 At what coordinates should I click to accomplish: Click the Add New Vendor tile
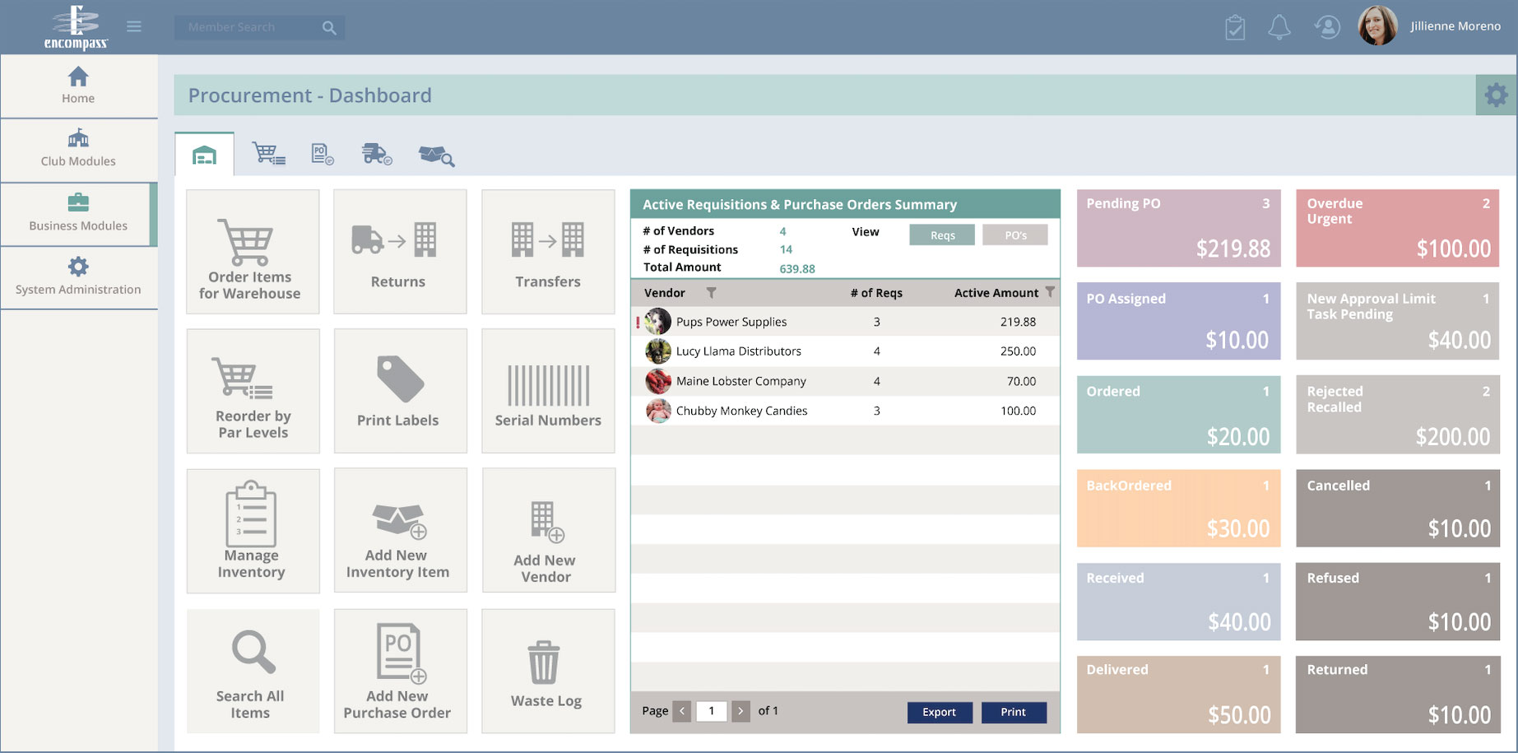click(x=548, y=531)
